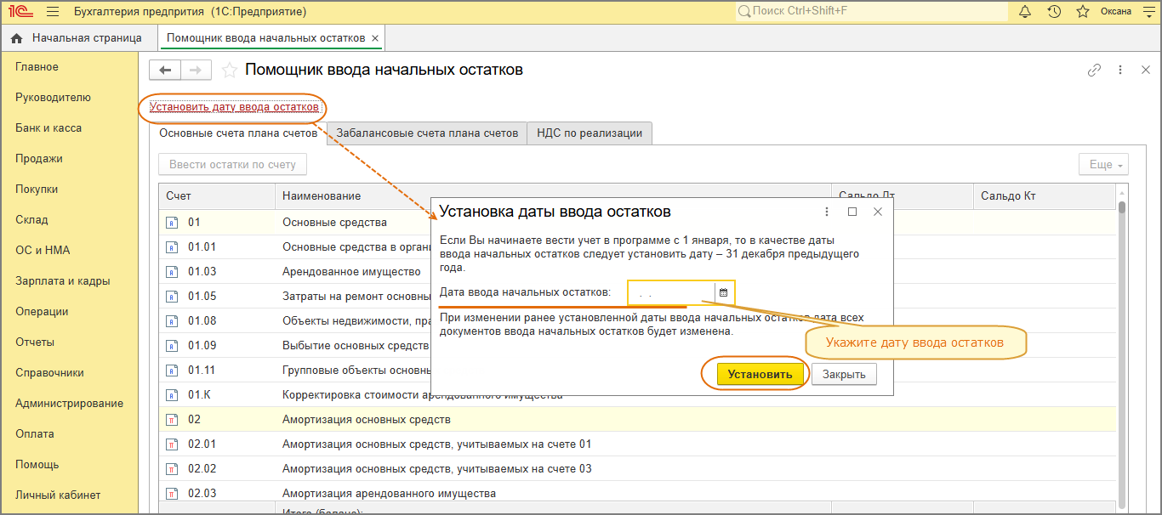Click the Закрыть button in dialog
The image size is (1162, 515).
tap(844, 375)
